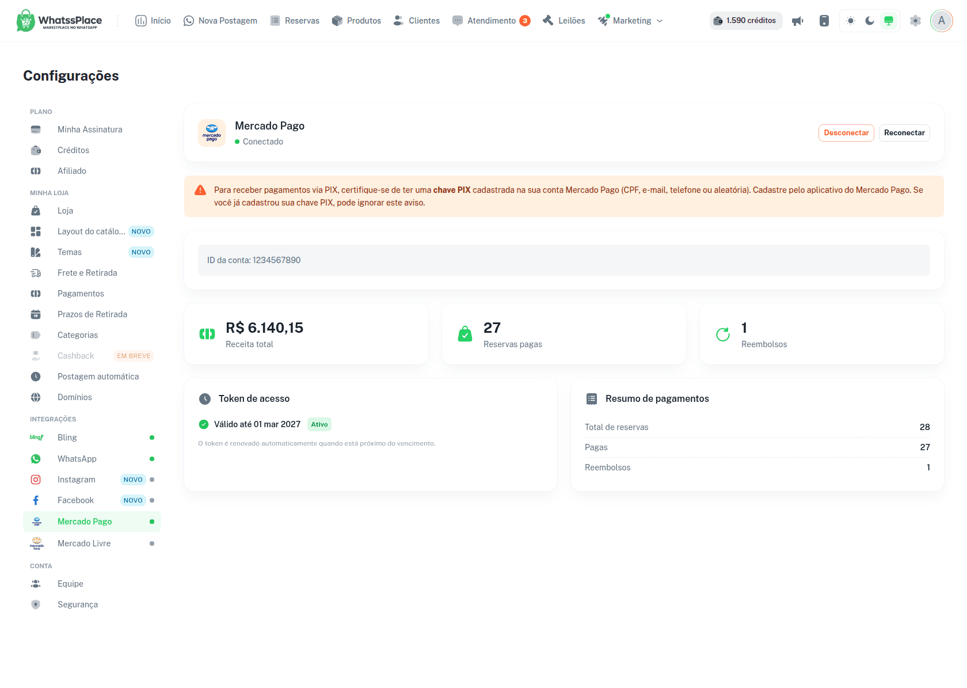This screenshot has width=967, height=688.
Task: Click the Créditos wallet icon in sidebar
Action: tap(36, 150)
